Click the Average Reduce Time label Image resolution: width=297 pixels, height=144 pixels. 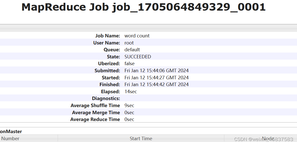[95, 119]
